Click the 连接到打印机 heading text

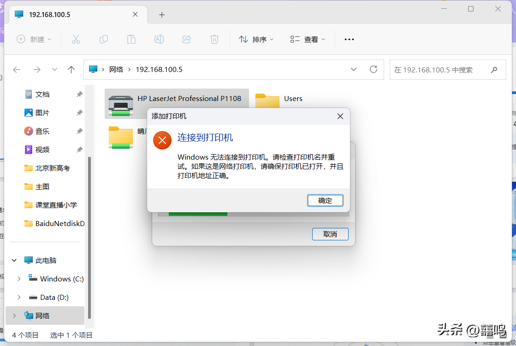[x=205, y=137]
